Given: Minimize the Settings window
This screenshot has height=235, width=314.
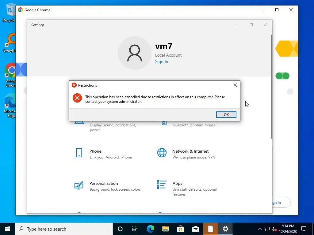Looking at the screenshot, I should (237, 25).
